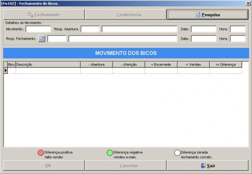This screenshot has height=174, width=252.
Task: Click the + Encerrante column header
Action: pyautogui.click(x=161, y=64)
